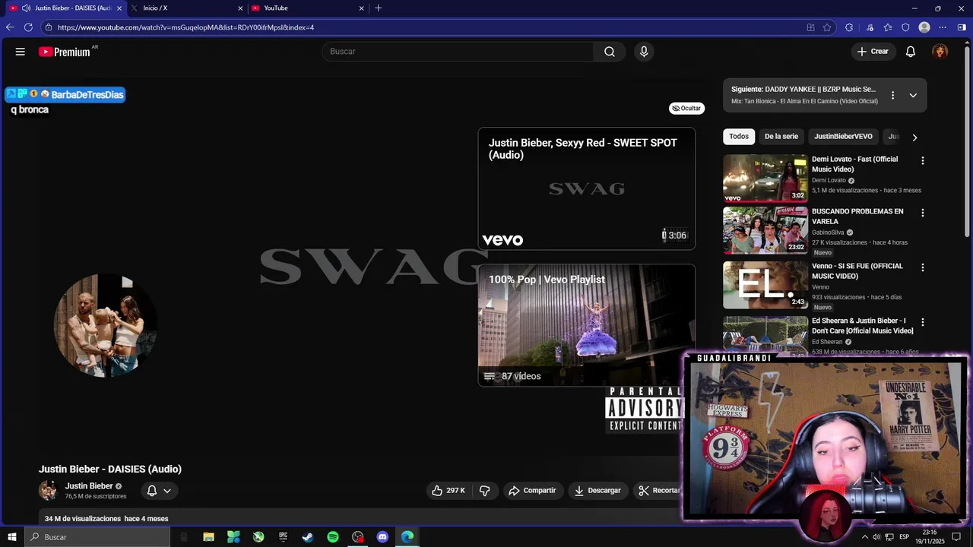The width and height of the screenshot is (973, 547).
Task: Open the clock showing 23:16
Action: point(930,537)
